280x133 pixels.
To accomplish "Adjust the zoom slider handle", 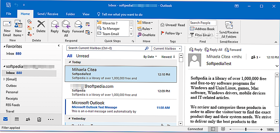I will point(246,129).
